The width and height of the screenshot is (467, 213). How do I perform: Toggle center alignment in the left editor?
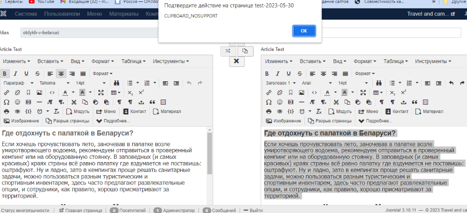click(61, 73)
